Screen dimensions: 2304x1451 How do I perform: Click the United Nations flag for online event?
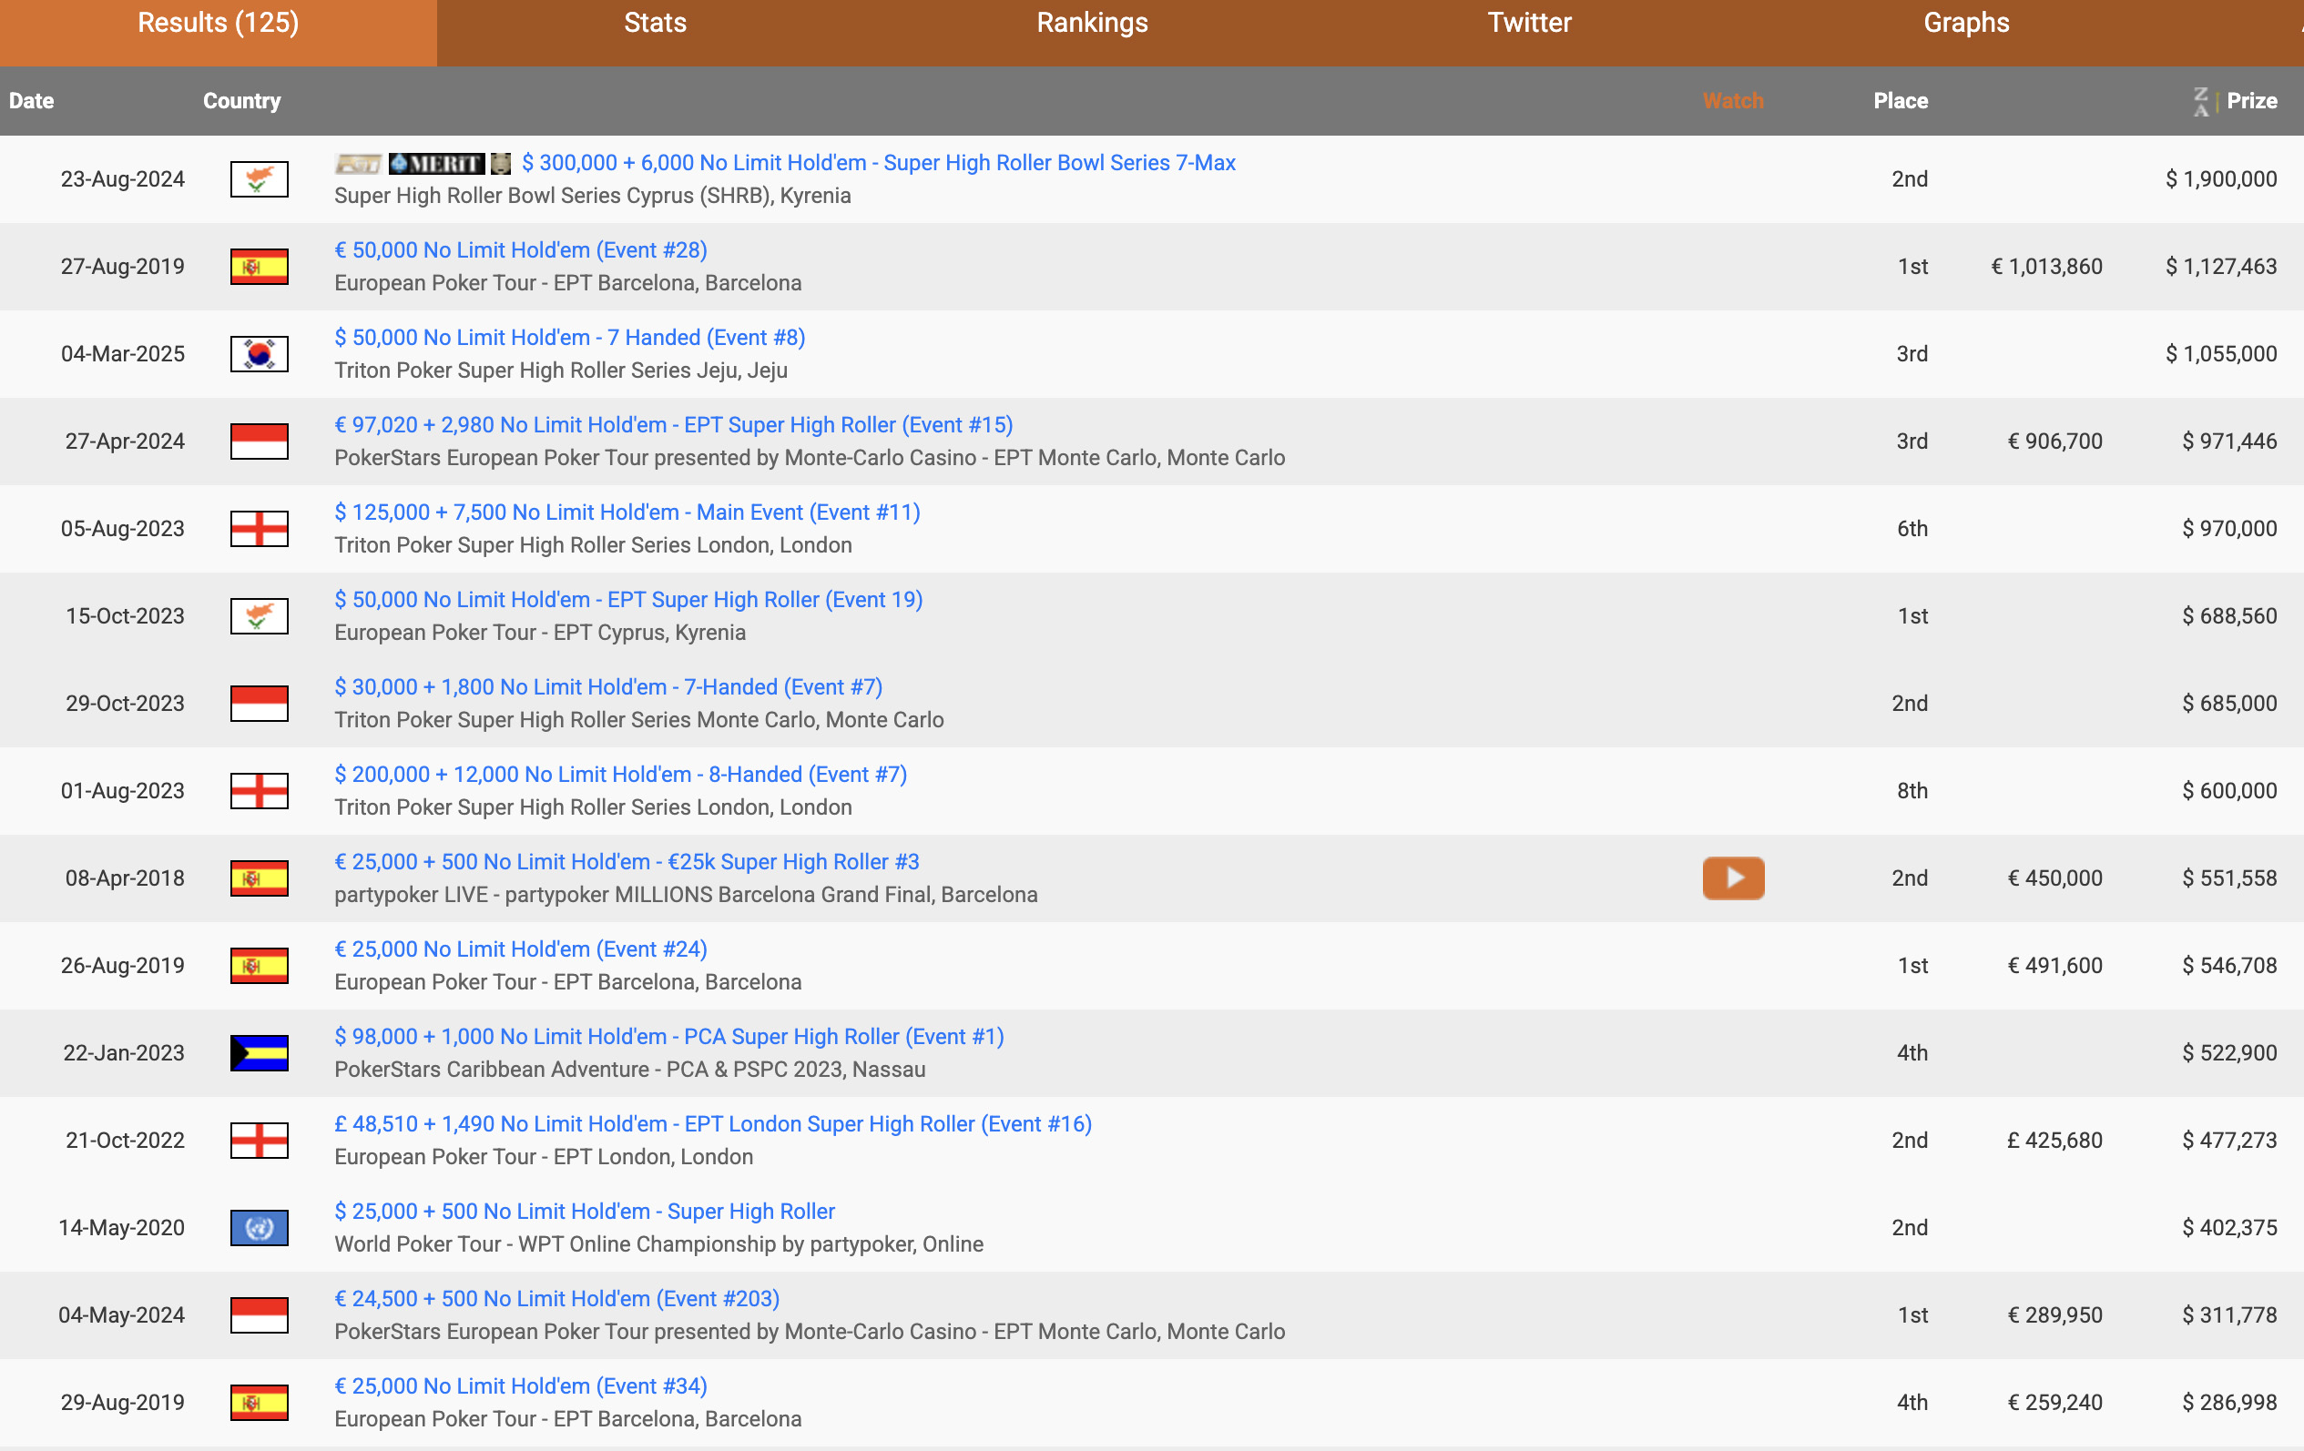(x=260, y=1227)
